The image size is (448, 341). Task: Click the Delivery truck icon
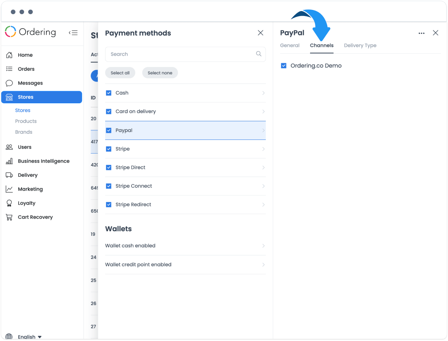pos(9,175)
